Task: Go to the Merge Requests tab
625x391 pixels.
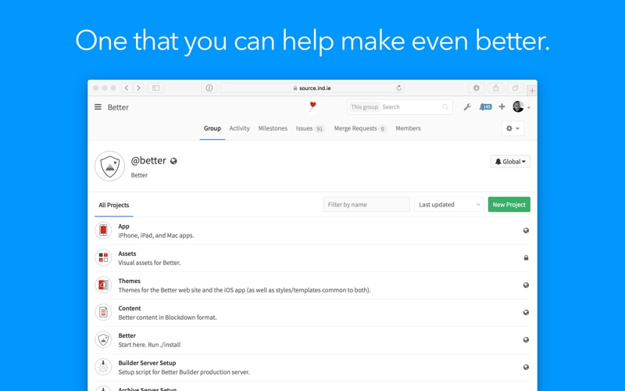Action: [359, 128]
